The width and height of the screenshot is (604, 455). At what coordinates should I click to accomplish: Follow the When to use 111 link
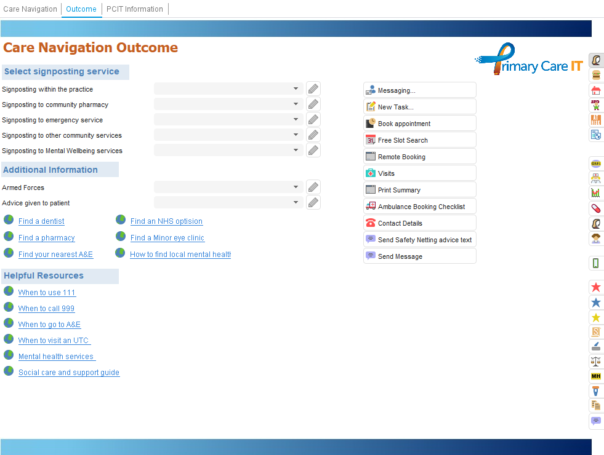click(47, 293)
